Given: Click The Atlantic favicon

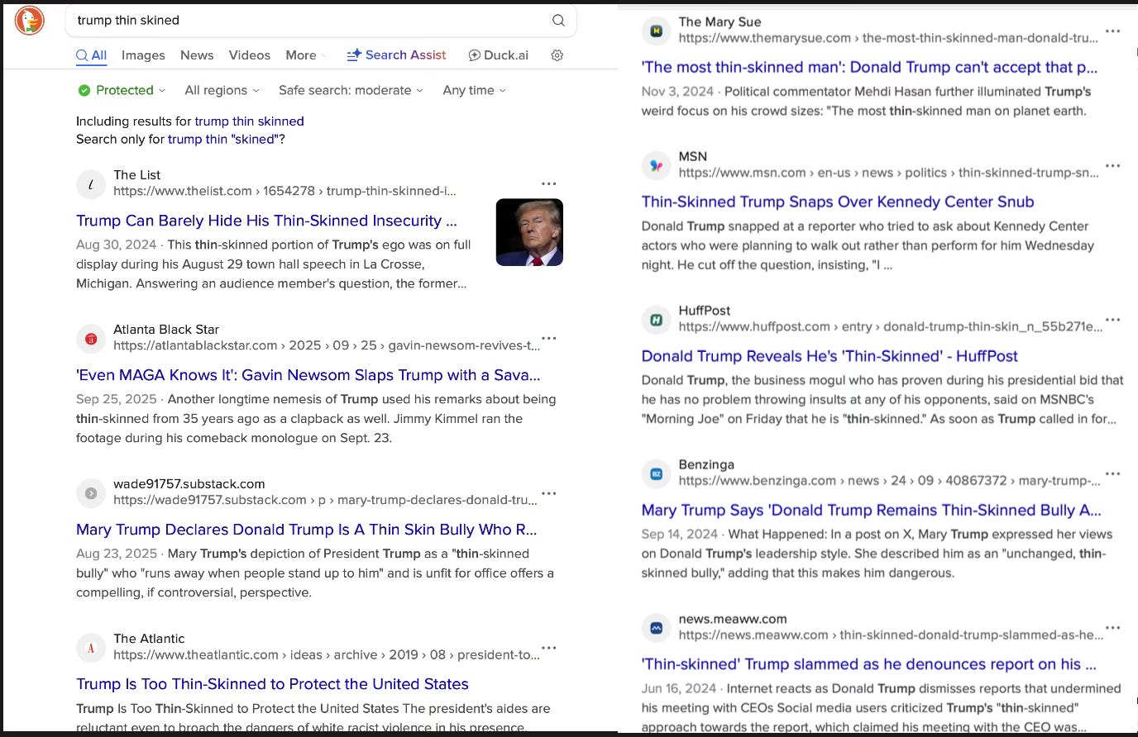Looking at the screenshot, I should pos(91,648).
